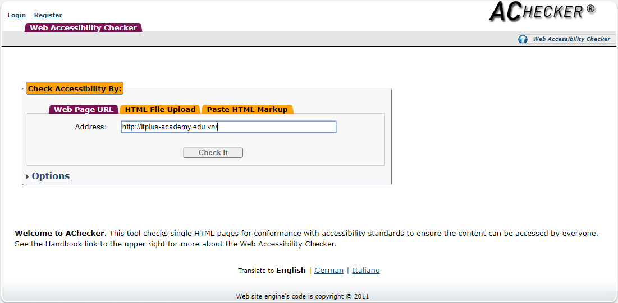Open the italic Web Accessibility Checker handbook link
The width and height of the screenshot is (618, 303).
pos(571,39)
